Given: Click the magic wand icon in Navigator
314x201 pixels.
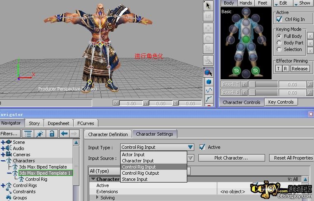Looking at the screenshot, I should tap(40, 134).
